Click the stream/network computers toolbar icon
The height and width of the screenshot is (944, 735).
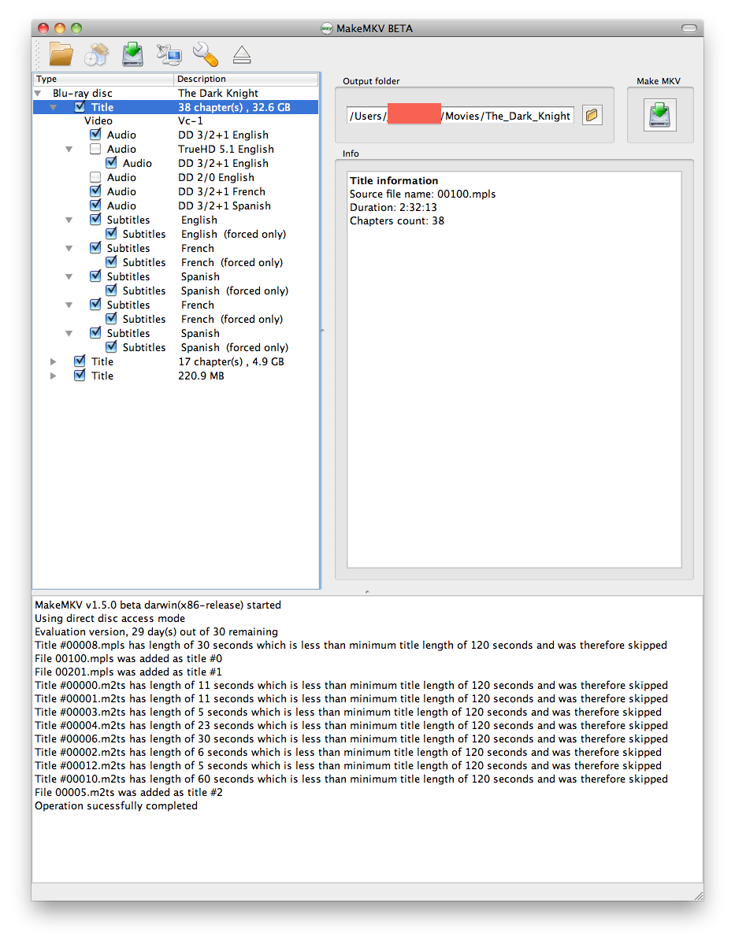pyautogui.click(x=169, y=54)
